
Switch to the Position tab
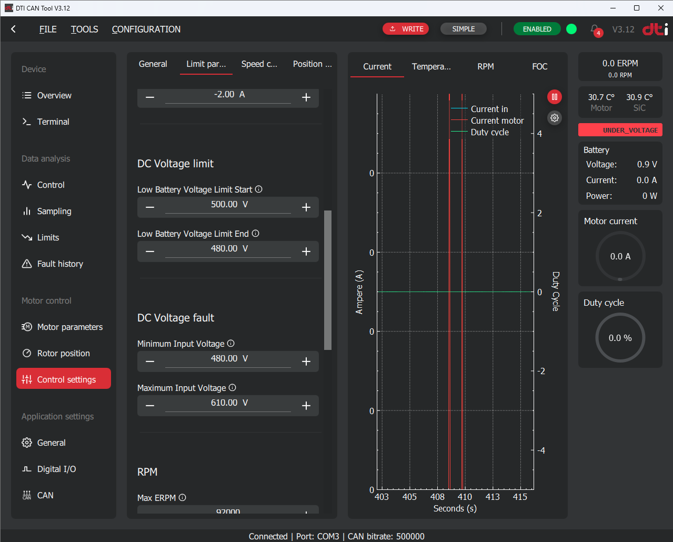click(313, 64)
